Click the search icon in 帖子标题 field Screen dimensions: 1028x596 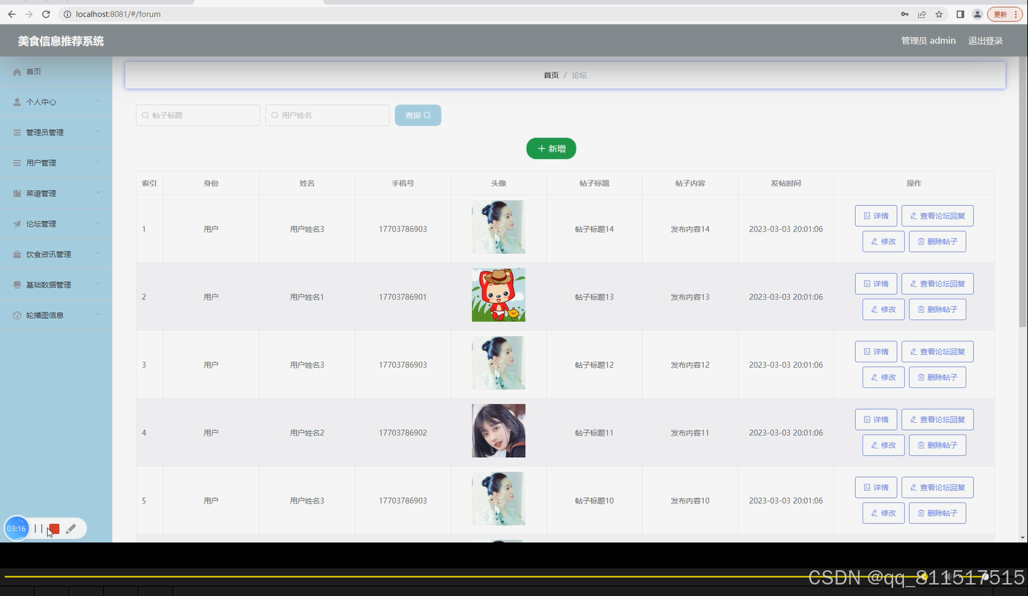145,116
